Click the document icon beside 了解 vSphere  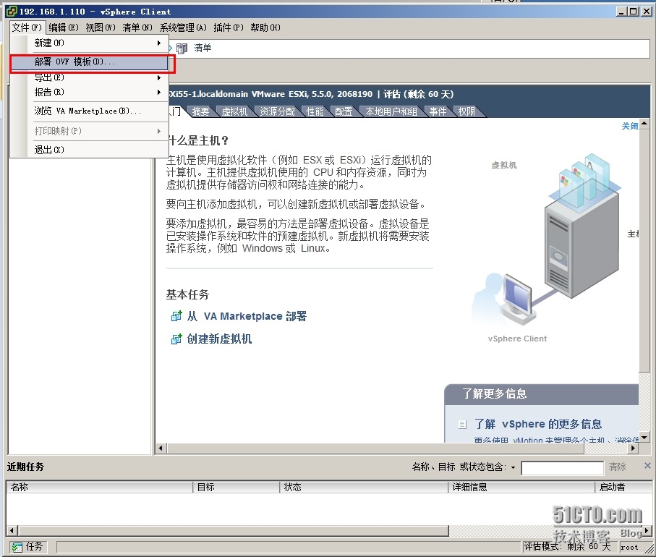point(462,425)
